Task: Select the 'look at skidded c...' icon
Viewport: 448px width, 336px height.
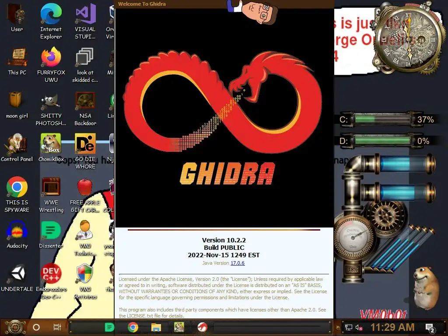Action: tap(85, 65)
